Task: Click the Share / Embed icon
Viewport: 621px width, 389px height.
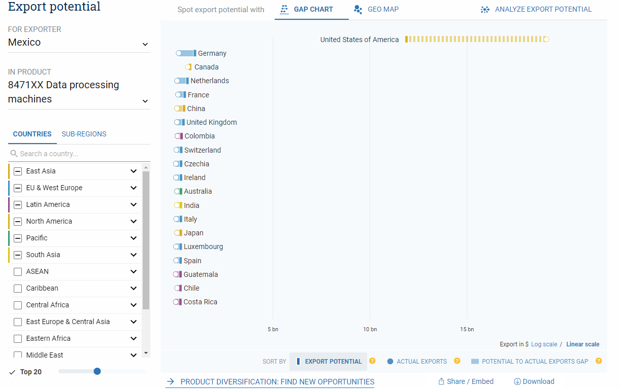Action: [441, 381]
